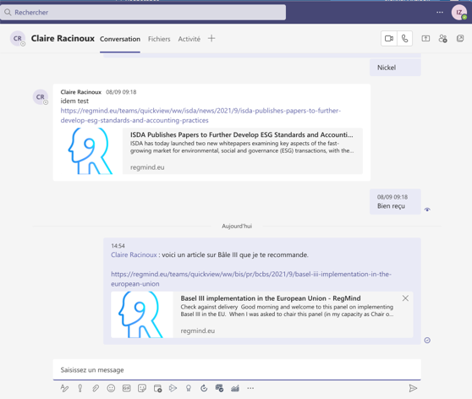Open the three-dot settings menu in title bar
Image resolution: width=472 pixels, height=399 pixels.
point(440,13)
